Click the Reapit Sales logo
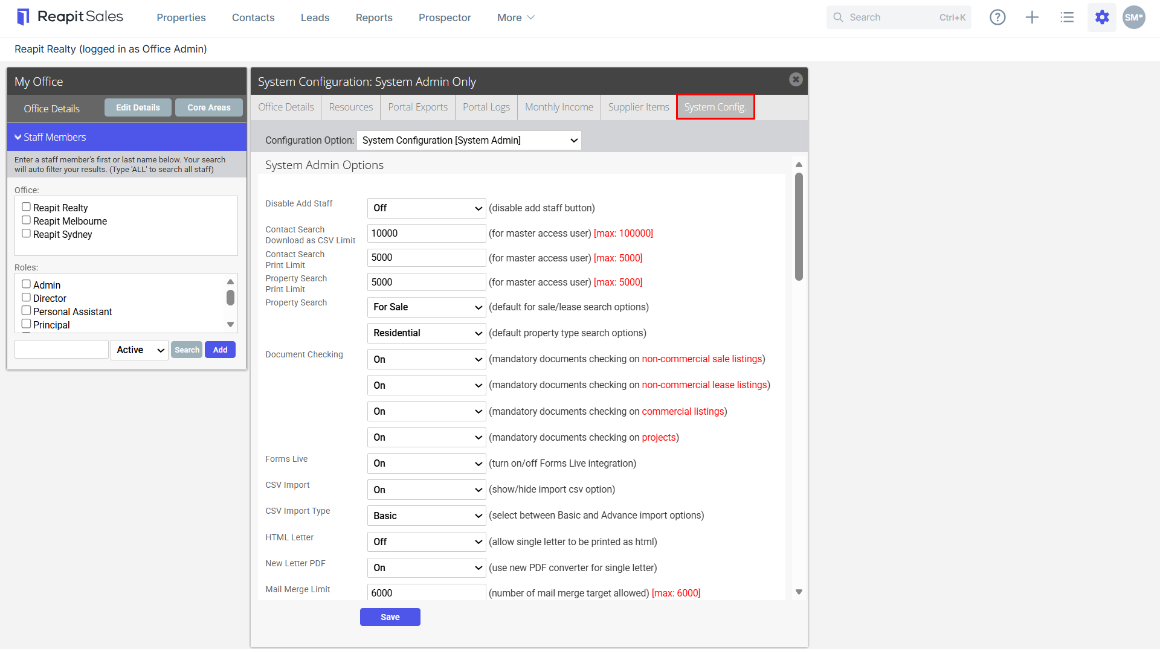Viewport: 1160px width, 652px height. tap(69, 17)
